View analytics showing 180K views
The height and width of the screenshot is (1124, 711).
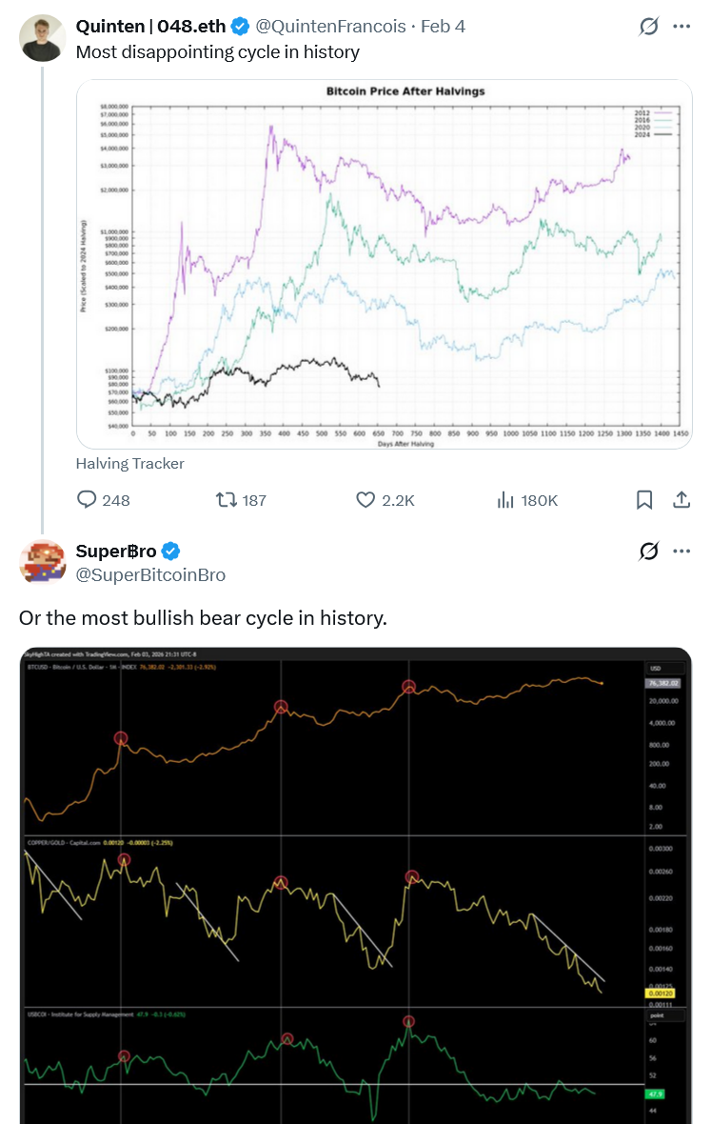pos(506,499)
